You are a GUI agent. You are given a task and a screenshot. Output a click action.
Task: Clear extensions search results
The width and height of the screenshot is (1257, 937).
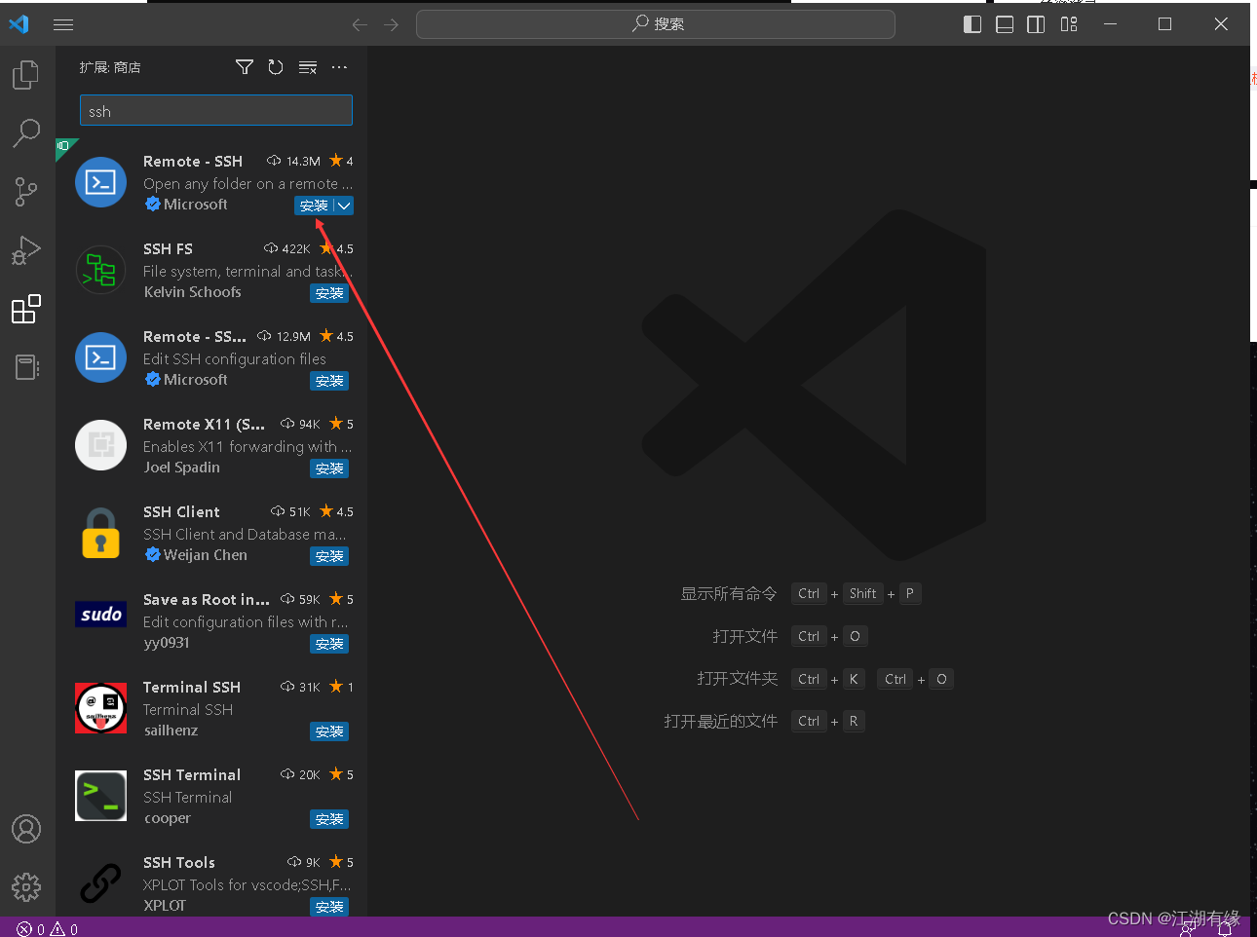coord(308,67)
